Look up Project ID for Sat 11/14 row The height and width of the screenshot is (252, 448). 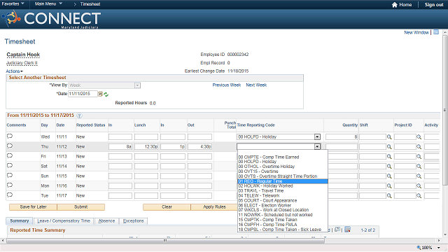(419, 167)
